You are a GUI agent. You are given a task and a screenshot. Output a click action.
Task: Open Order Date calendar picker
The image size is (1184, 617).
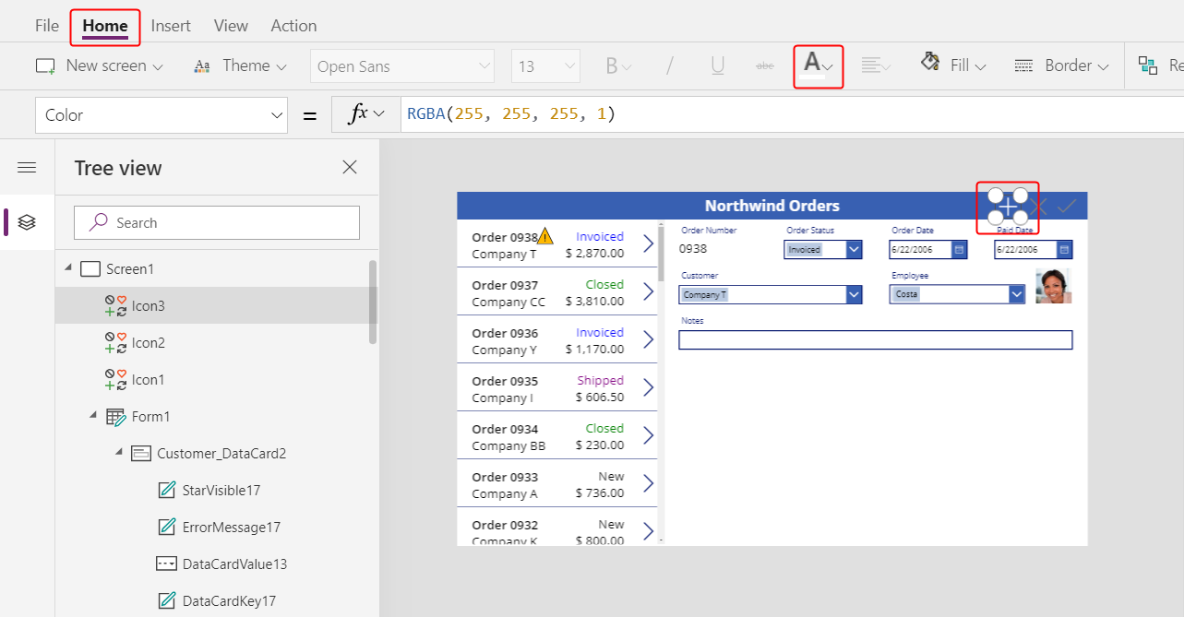tap(959, 250)
